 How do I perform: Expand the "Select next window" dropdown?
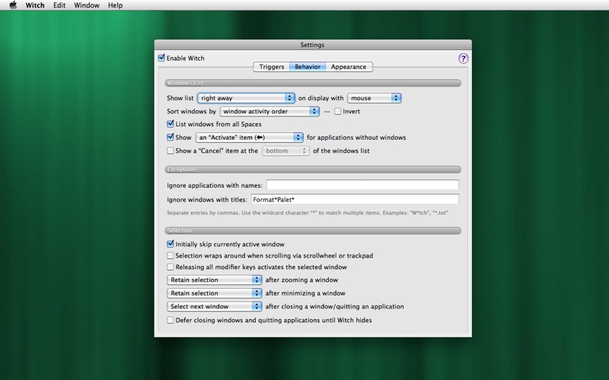pyautogui.click(x=214, y=306)
